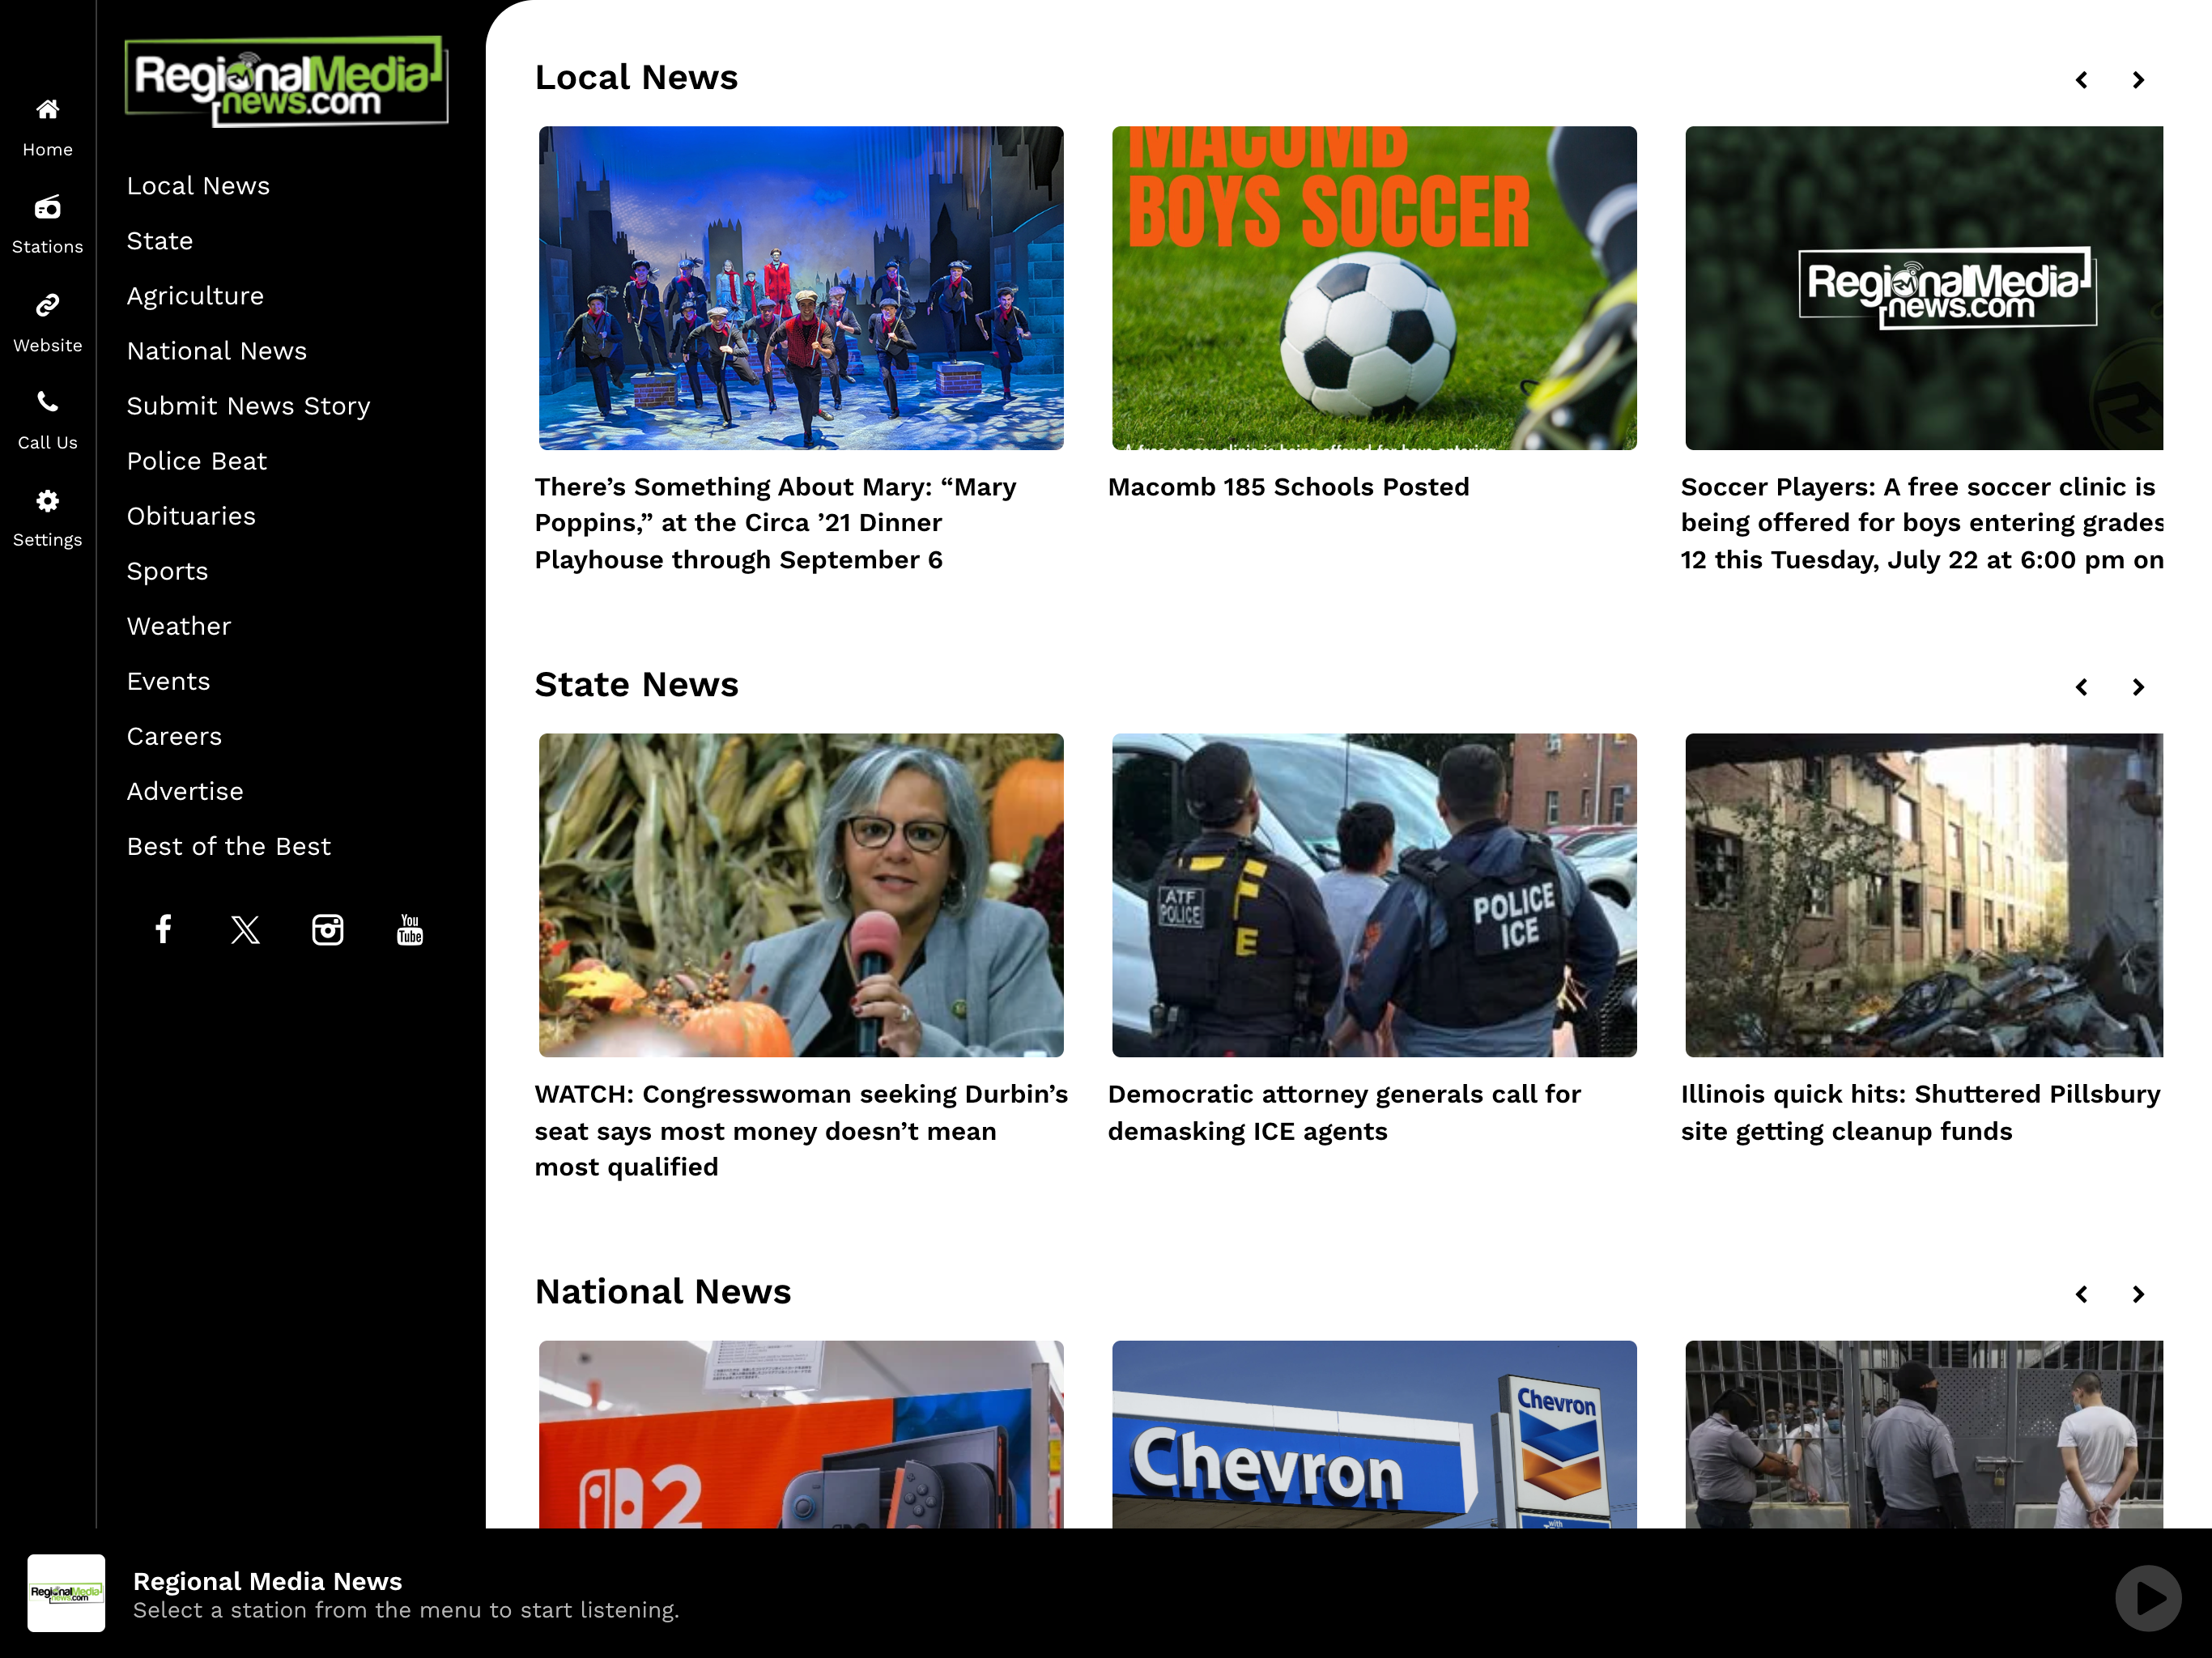Open the Macomb 185 Schools Posted headline
The image size is (2212, 1658).
1288,487
